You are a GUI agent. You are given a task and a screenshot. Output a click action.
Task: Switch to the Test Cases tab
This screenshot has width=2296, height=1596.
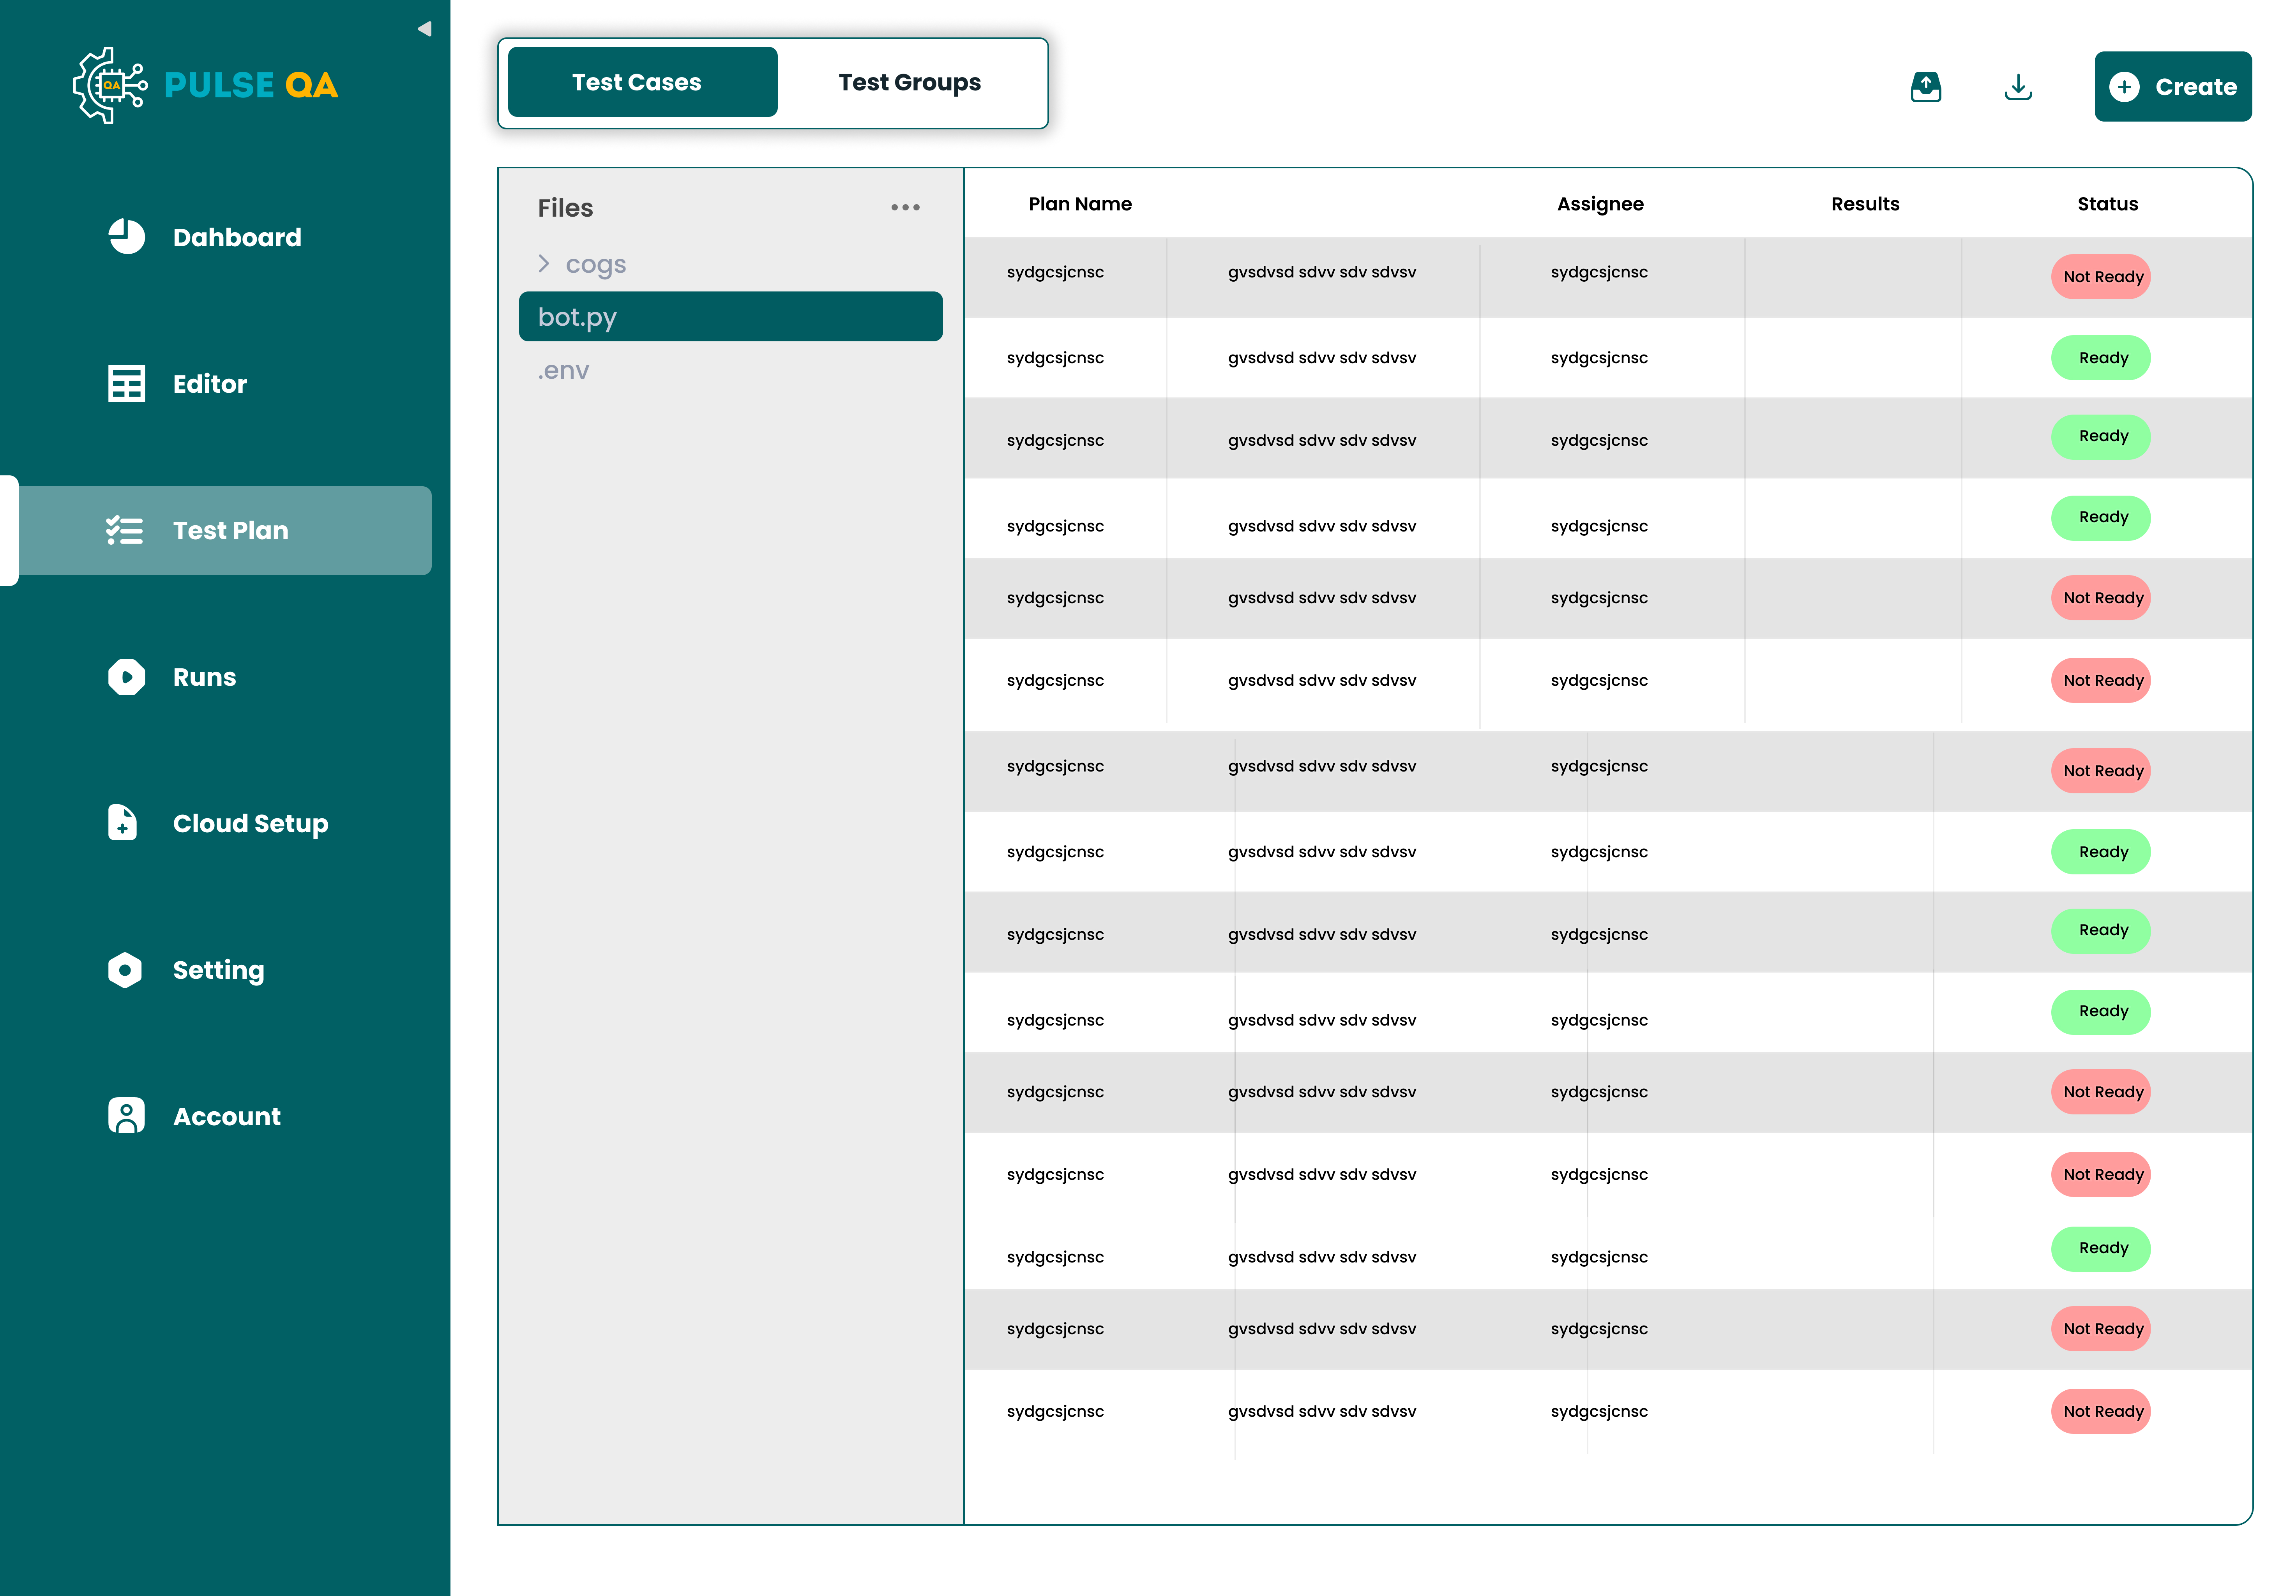click(x=642, y=82)
